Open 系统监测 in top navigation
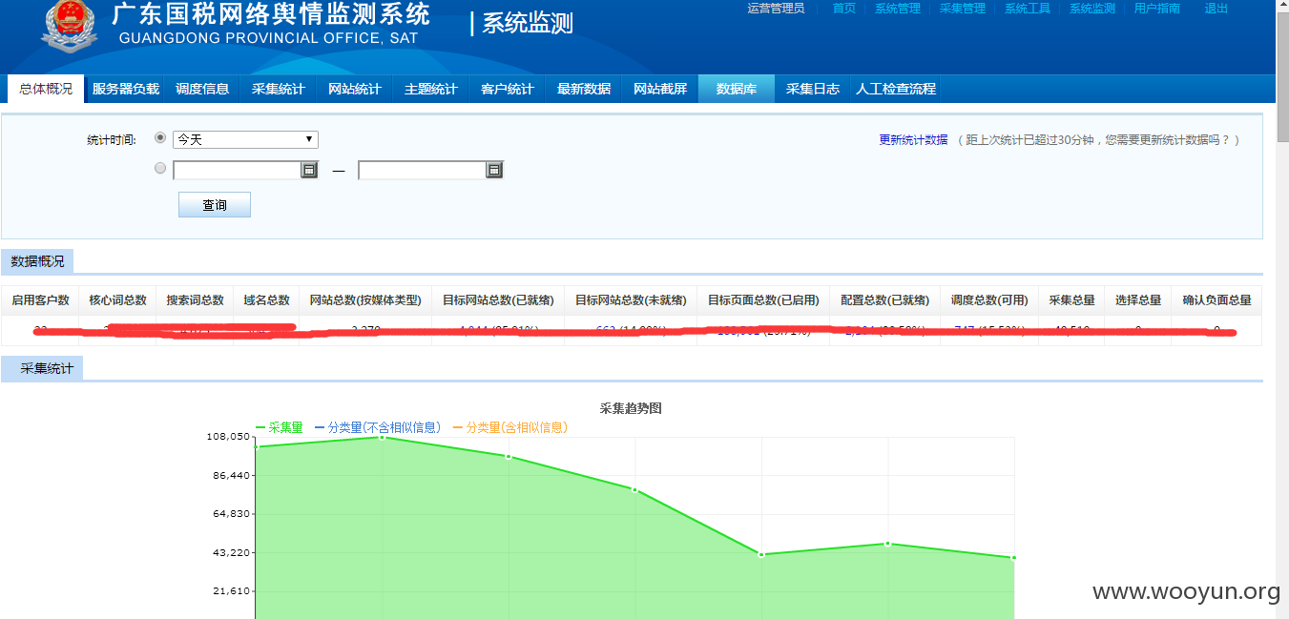The height and width of the screenshot is (619, 1289). (x=1092, y=9)
